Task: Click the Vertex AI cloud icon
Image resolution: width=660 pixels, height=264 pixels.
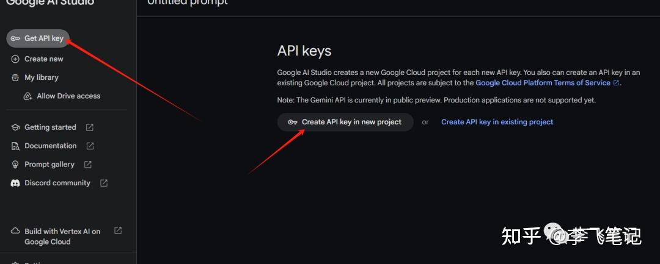Action: 15,232
